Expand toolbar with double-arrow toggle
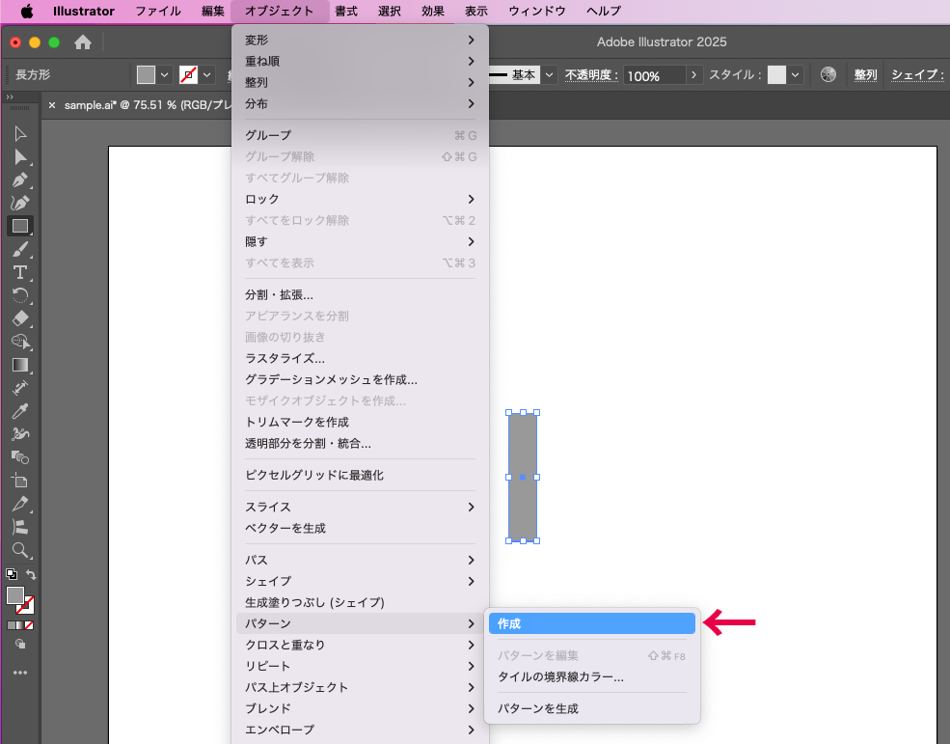 10,96
